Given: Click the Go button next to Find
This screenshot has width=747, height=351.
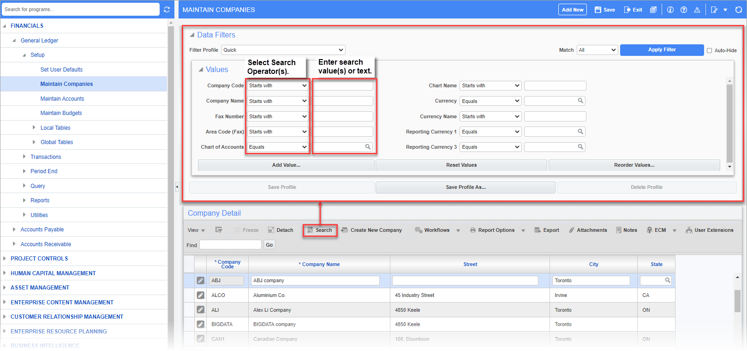Looking at the screenshot, I should point(269,245).
